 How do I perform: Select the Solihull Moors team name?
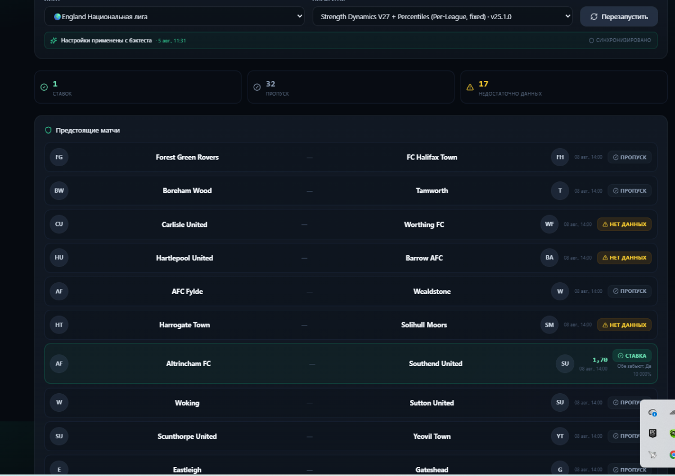coord(424,325)
